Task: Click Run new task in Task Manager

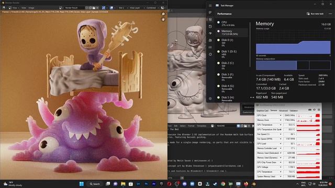Action: point(315,14)
